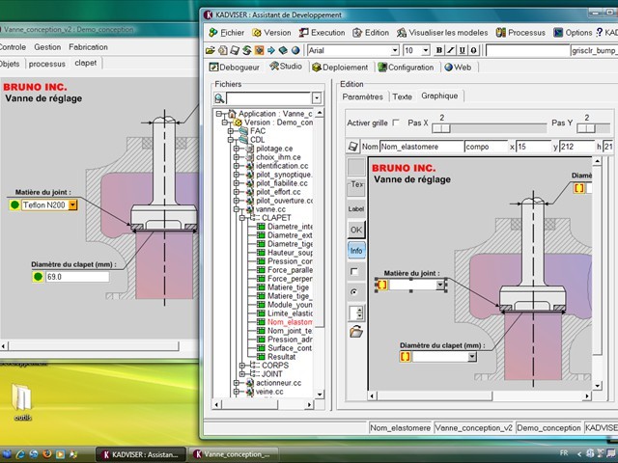
Task: Collapse the CLAPET tree node
Action: pyautogui.click(x=242, y=218)
